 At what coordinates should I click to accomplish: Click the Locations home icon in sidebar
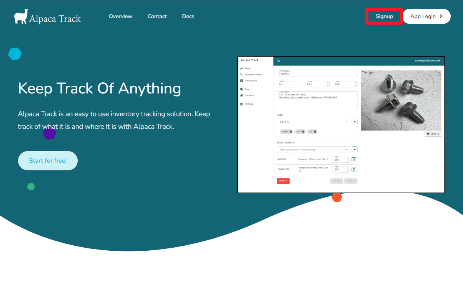[x=241, y=95]
